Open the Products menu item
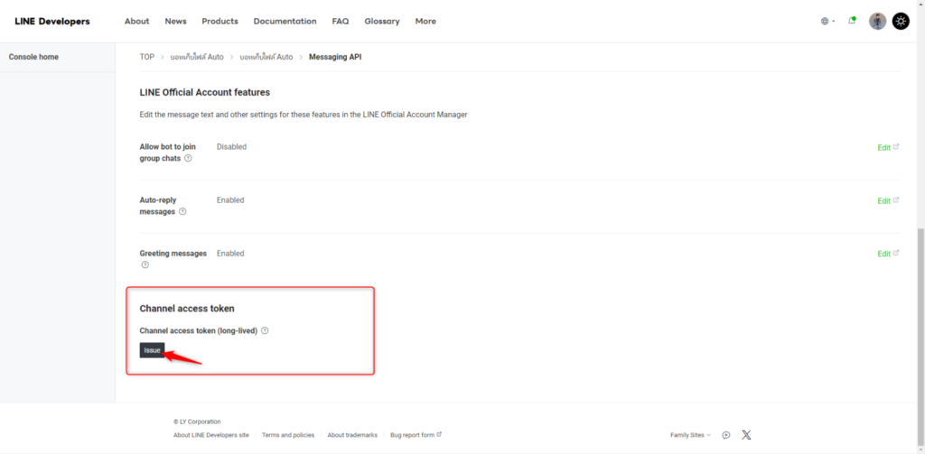The height and width of the screenshot is (454, 925). click(220, 21)
